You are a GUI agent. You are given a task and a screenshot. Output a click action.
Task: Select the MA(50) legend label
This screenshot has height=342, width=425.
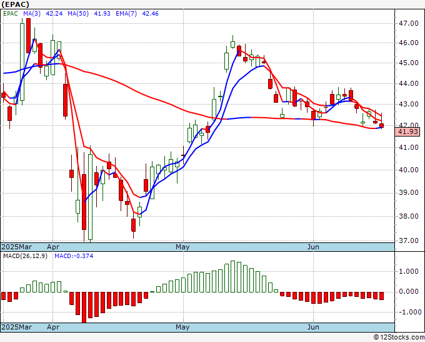tap(78, 14)
